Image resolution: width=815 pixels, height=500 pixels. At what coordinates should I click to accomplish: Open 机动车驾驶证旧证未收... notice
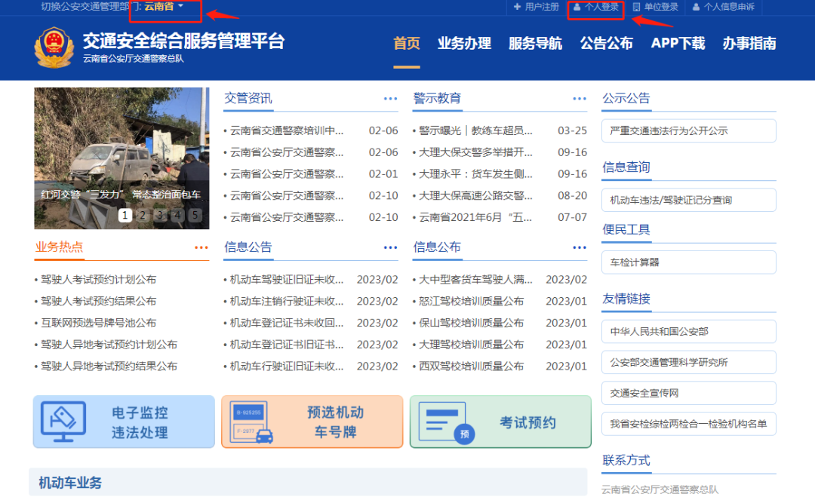(287, 280)
